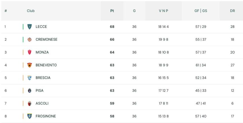243x123 pixels.
Task: Click the Frosinone club crest icon
Action: [x=29, y=116]
